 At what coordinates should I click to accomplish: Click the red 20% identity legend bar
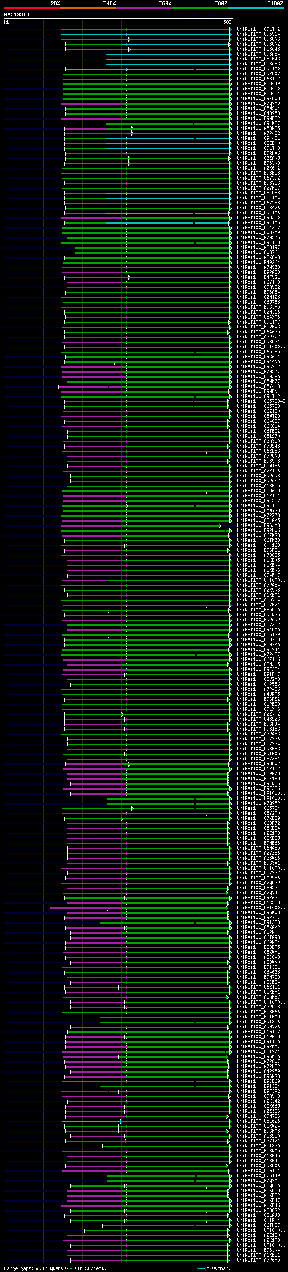[32, 8]
